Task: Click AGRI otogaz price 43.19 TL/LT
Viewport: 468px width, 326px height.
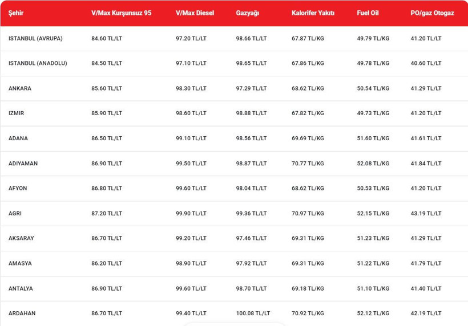Action: click(426, 213)
